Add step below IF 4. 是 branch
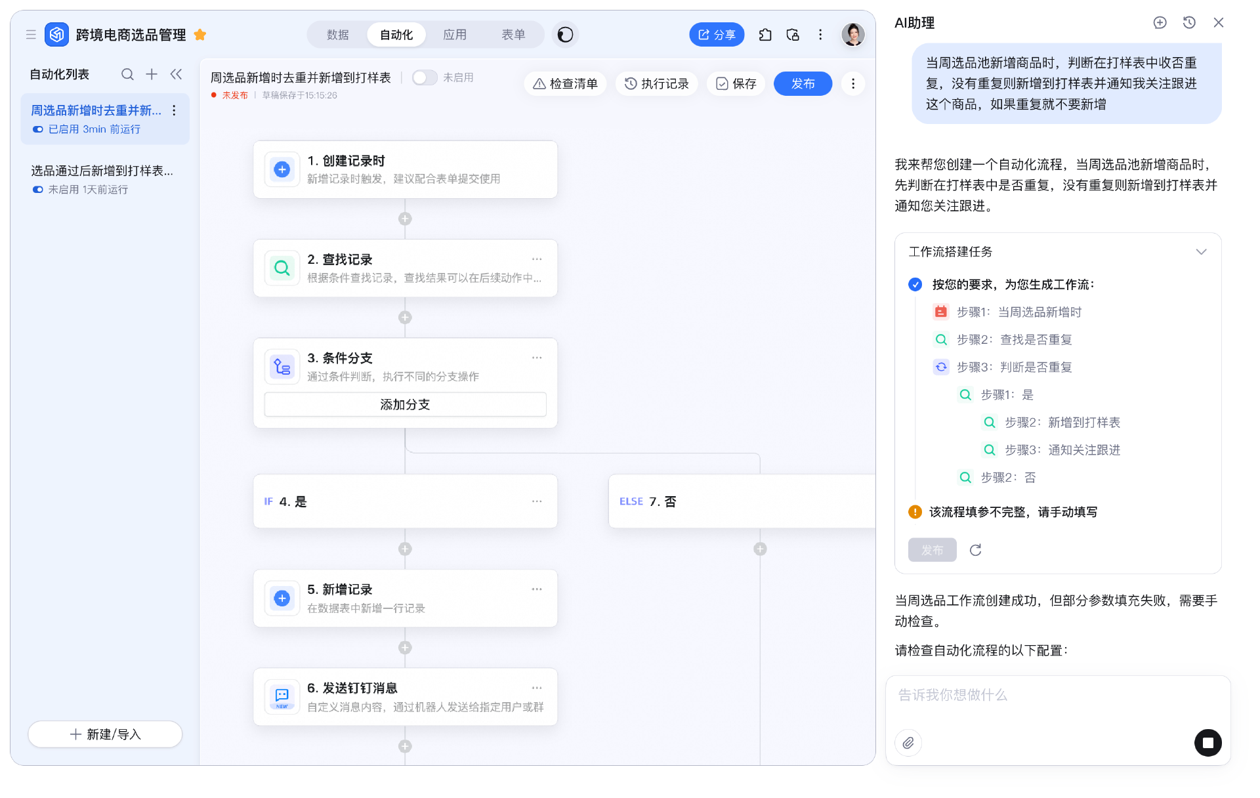This screenshot has width=1260, height=798. pyautogui.click(x=405, y=549)
